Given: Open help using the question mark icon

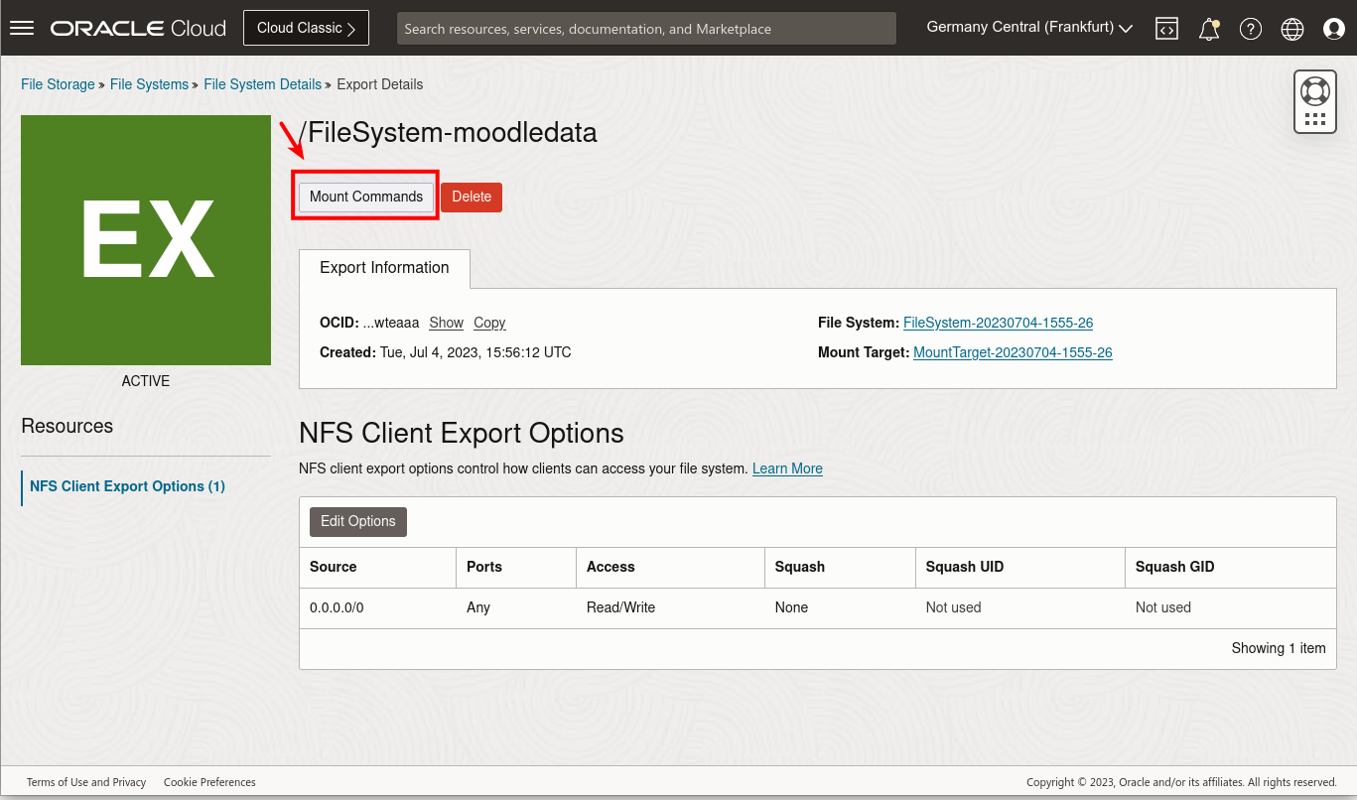Looking at the screenshot, I should pos(1250,29).
